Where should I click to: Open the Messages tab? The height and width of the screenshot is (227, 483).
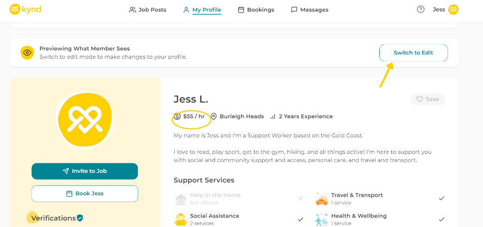coord(309,9)
